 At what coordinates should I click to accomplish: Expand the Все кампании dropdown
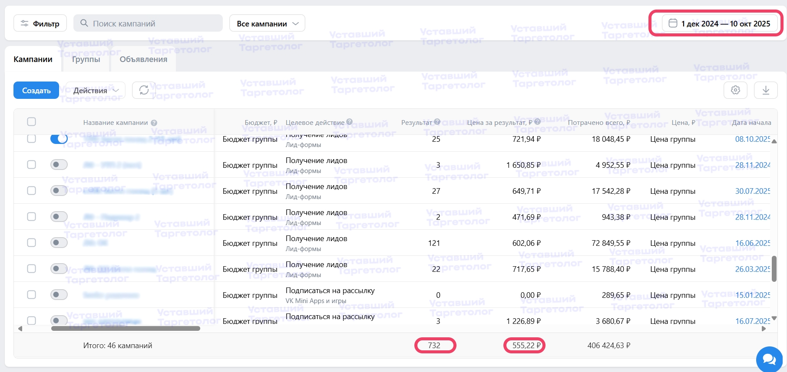[x=267, y=23]
